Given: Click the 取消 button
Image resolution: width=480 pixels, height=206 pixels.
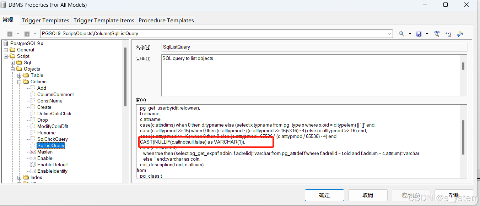Looking at the screenshot, I should point(368,195).
